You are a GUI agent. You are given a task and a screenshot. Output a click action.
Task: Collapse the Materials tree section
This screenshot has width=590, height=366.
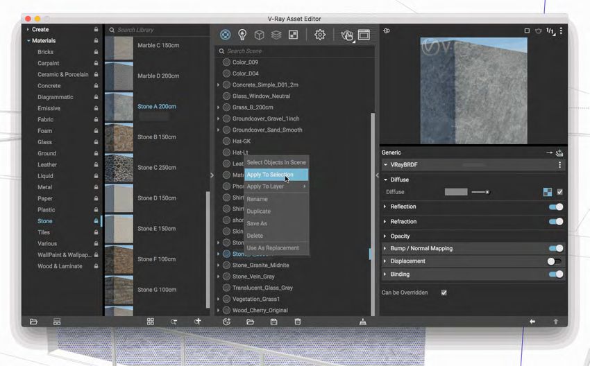(x=28, y=41)
